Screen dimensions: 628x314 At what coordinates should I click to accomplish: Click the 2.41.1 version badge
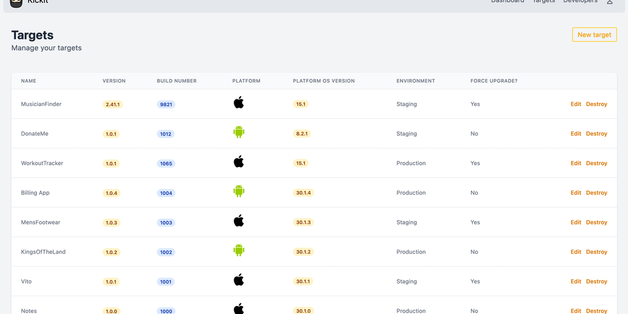pos(113,105)
